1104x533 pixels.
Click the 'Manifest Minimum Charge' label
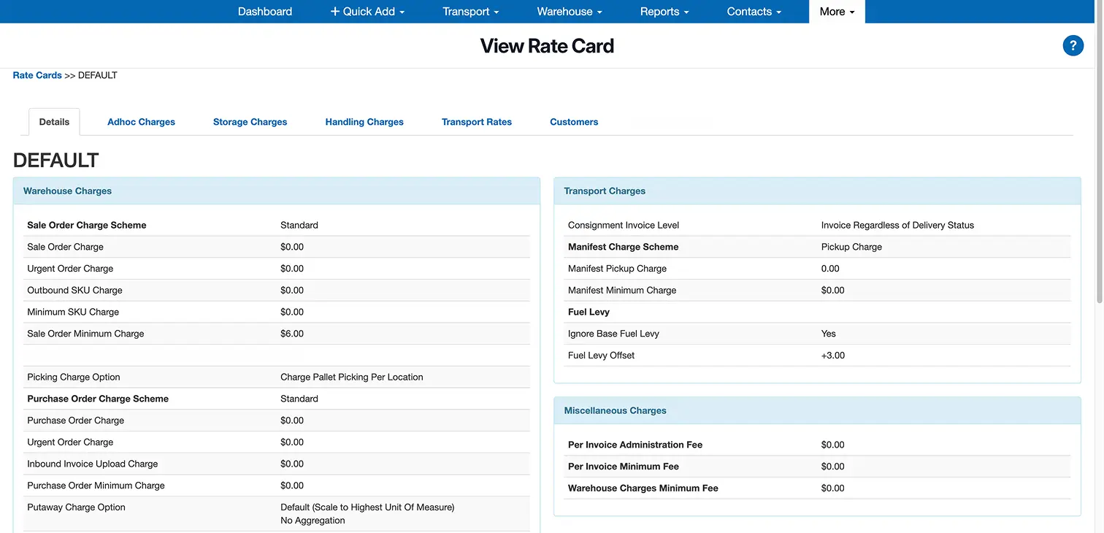point(622,291)
